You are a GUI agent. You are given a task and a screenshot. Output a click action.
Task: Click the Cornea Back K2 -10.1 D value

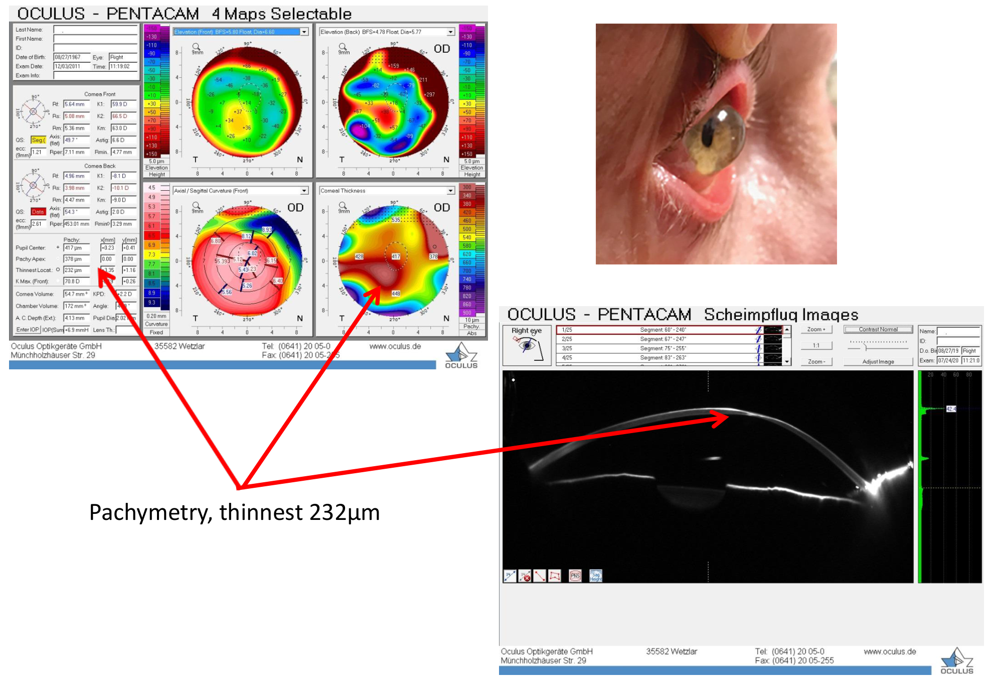point(123,188)
